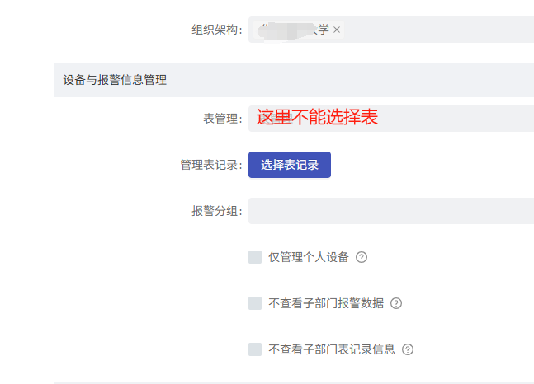Click the 管理表记录: field label
The image size is (534, 384).
click(211, 165)
